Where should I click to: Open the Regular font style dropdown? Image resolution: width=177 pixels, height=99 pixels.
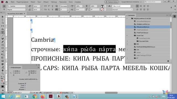(27, 10)
